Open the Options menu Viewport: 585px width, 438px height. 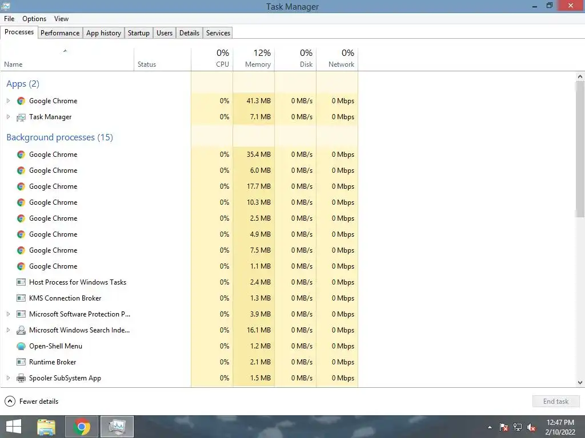pos(34,19)
